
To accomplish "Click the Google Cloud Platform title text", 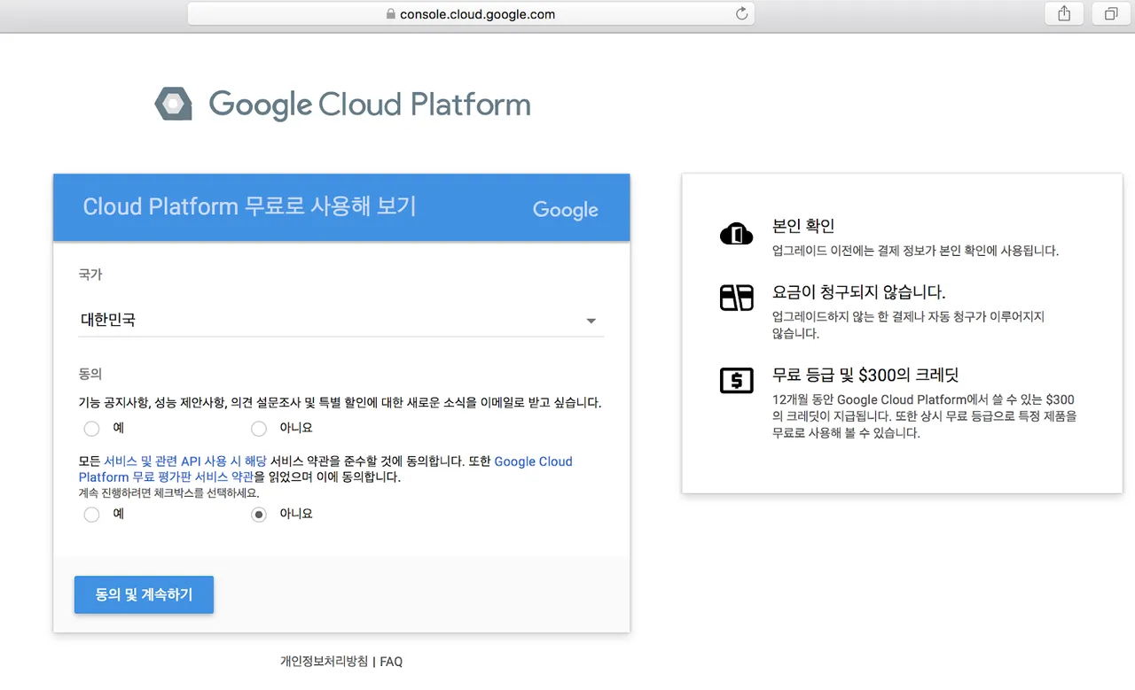I will [x=370, y=105].
